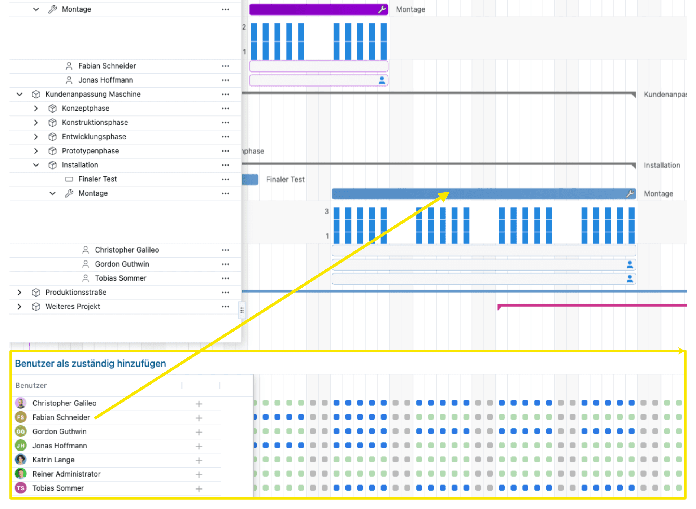
Task: Toggle the assignee icon on Jonas Hoffmann's allocation bar
Action: (382, 80)
